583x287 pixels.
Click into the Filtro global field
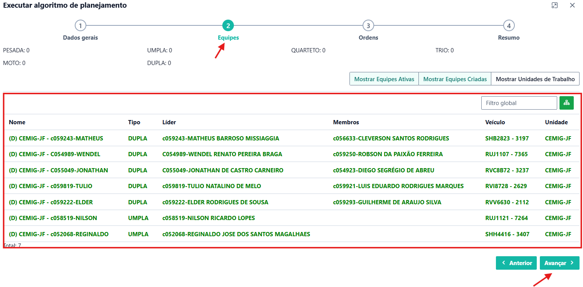point(519,103)
